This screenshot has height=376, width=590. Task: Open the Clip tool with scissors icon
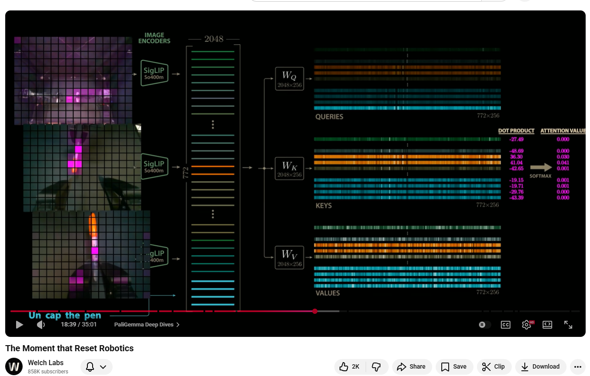pyautogui.click(x=494, y=366)
